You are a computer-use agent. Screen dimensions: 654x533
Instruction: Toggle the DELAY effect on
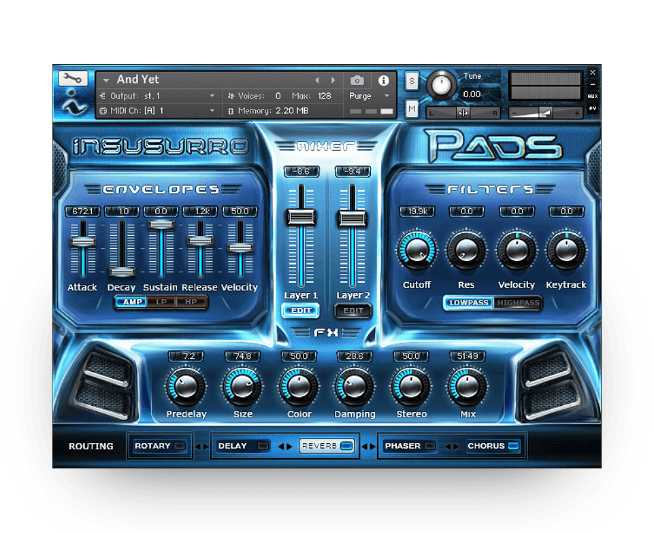pyautogui.click(x=263, y=446)
